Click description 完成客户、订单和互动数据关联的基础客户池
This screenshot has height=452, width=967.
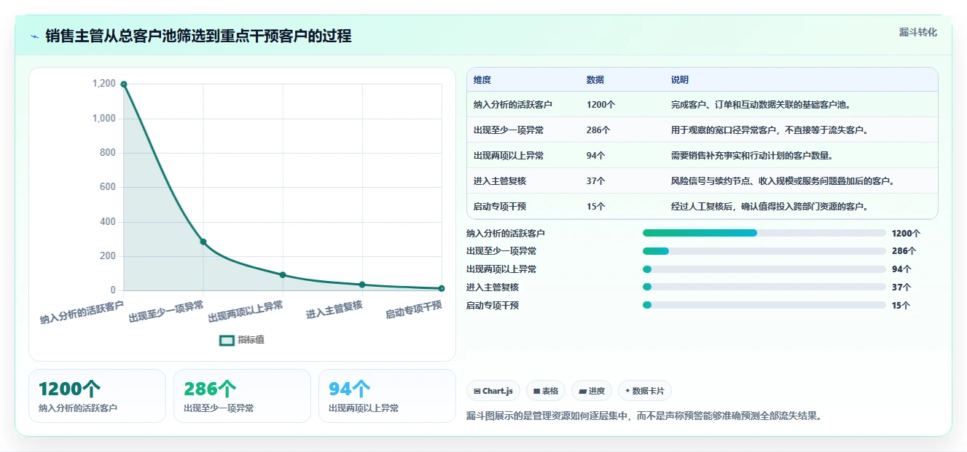pyautogui.click(x=761, y=105)
